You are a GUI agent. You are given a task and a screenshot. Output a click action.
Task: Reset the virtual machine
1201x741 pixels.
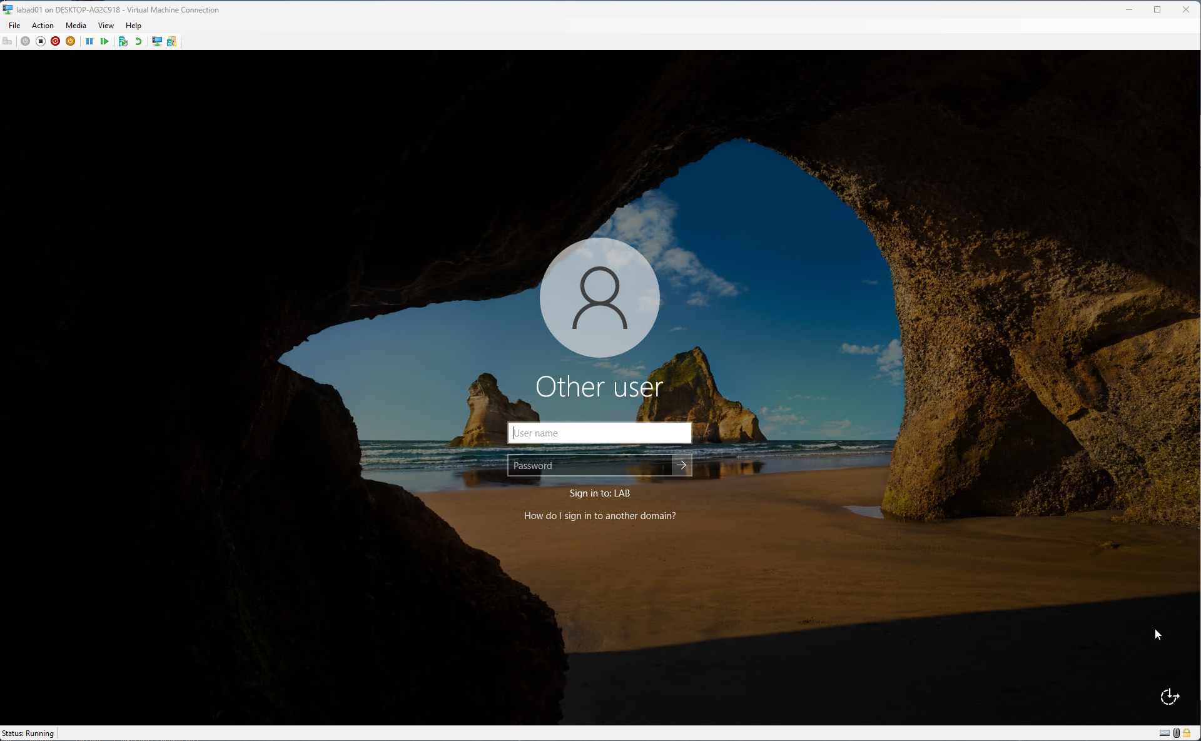[104, 41]
